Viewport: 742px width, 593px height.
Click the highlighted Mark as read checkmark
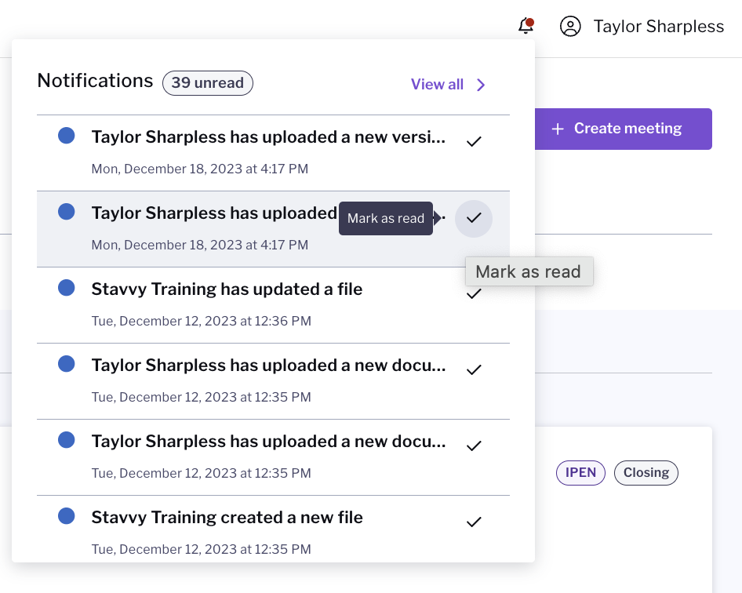474,218
